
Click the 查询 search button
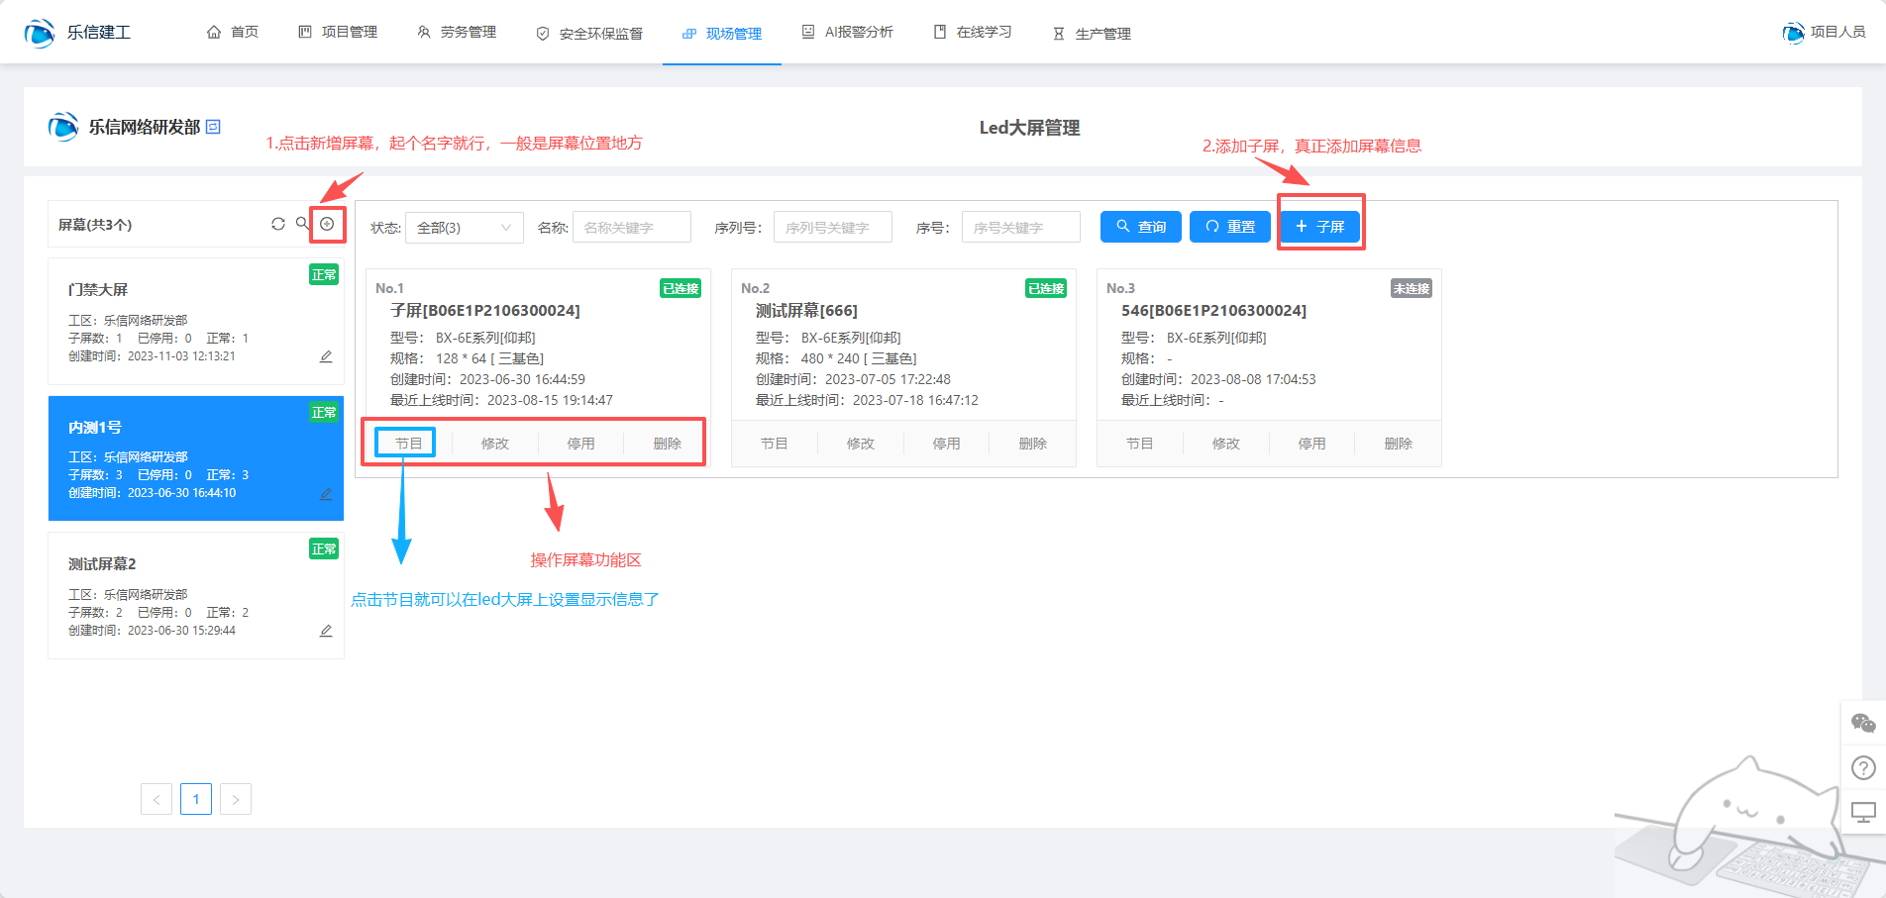1141,227
